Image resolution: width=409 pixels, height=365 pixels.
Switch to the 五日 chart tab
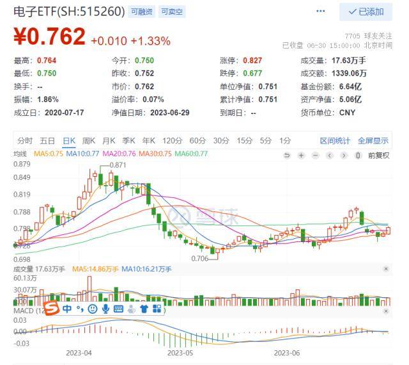[47, 141]
